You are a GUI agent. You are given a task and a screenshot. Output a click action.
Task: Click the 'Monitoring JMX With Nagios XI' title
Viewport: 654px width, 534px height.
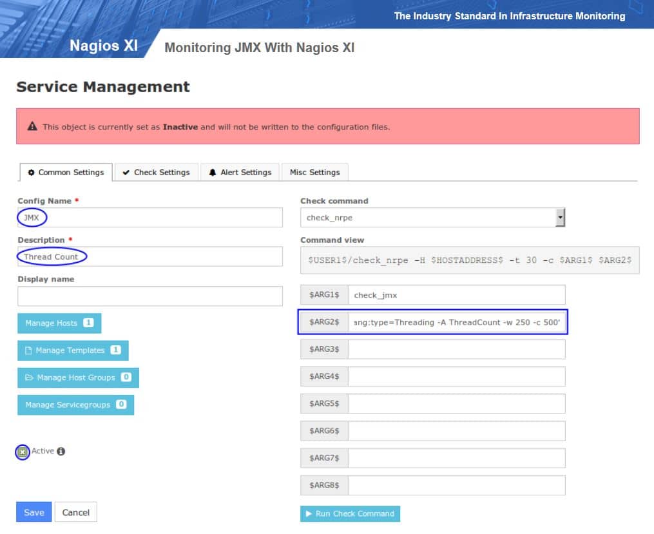[260, 48]
